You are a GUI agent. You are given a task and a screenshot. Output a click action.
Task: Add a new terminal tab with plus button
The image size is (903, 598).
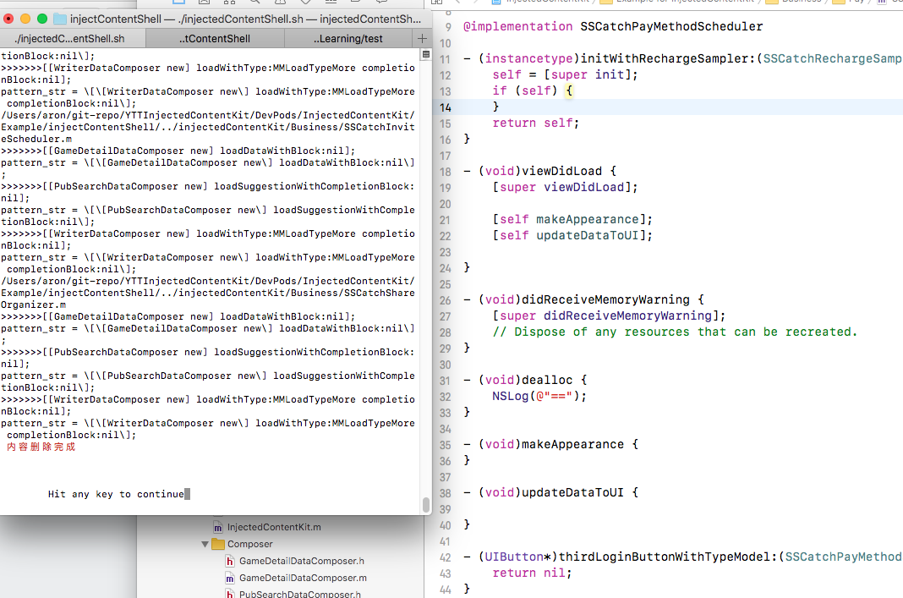click(x=422, y=39)
